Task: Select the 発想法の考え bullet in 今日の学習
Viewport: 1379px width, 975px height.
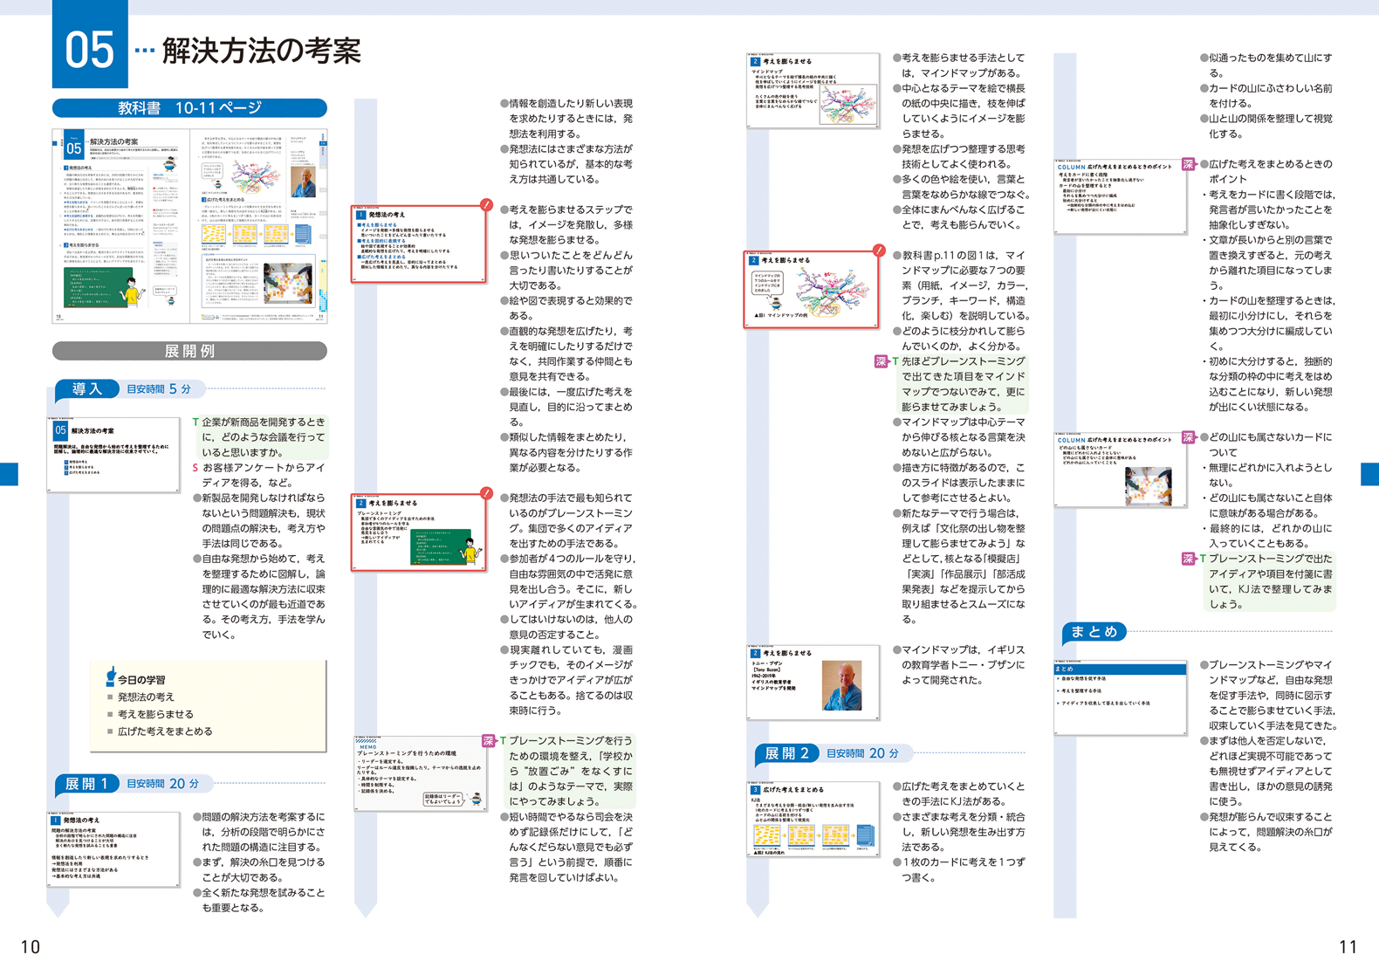Action: click(x=146, y=697)
